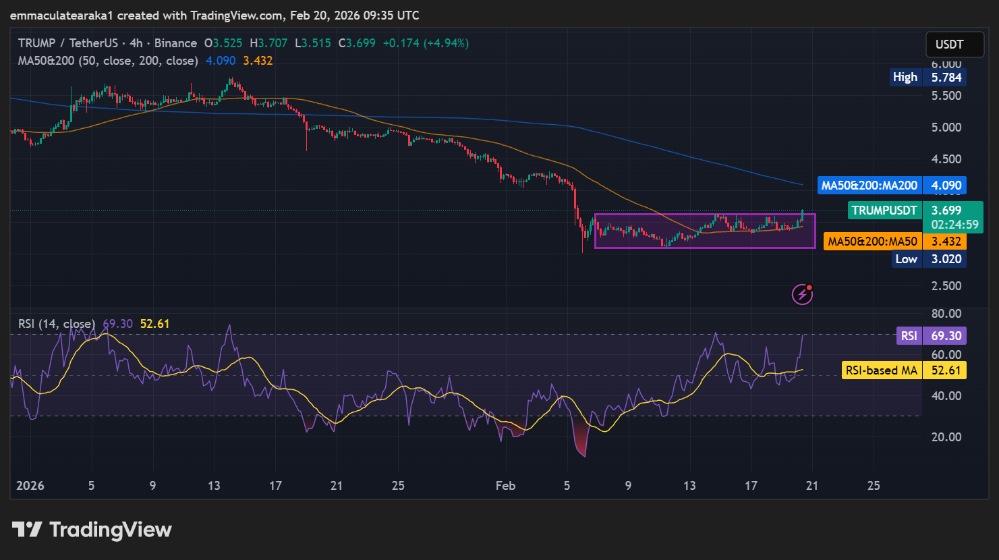Select the MA50&200 indicator legend
The height and width of the screenshot is (560, 999).
coord(108,61)
